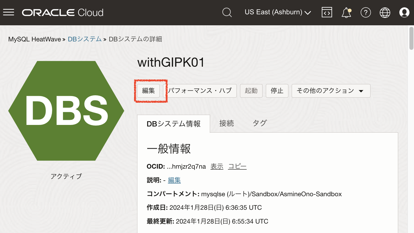Click the アクティブ status text
Image resolution: width=414 pixels, height=233 pixels.
tap(66, 176)
